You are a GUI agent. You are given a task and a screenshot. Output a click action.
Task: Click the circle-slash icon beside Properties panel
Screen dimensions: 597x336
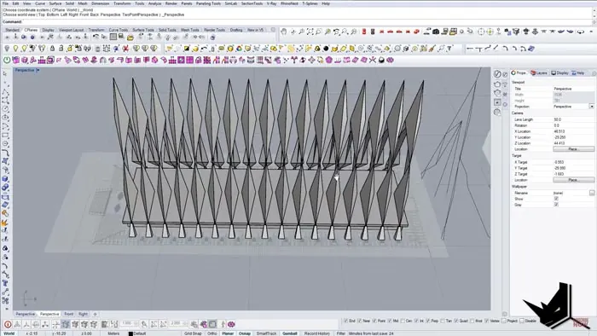pos(497,74)
